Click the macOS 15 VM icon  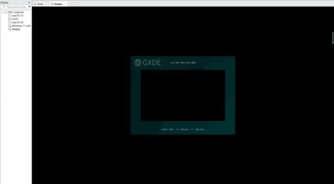tap(10, 15)
